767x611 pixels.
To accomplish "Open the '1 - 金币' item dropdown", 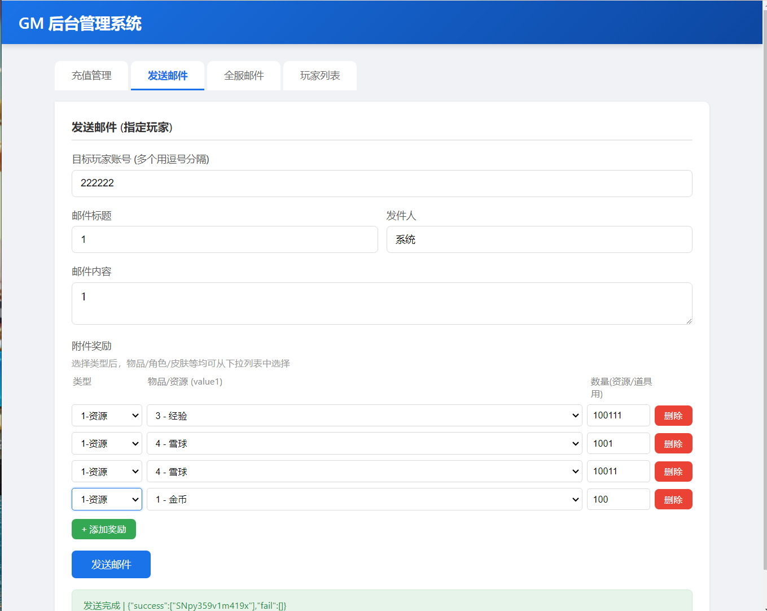I will point(364,499).
